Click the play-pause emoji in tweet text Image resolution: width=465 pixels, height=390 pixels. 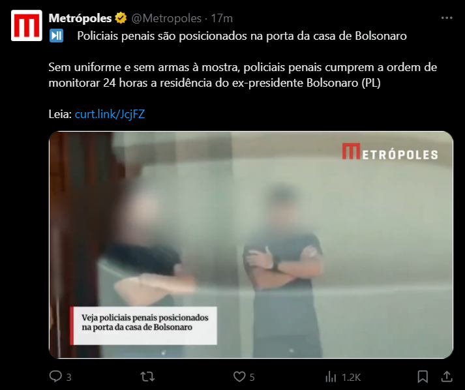click(x=56, y=36)
